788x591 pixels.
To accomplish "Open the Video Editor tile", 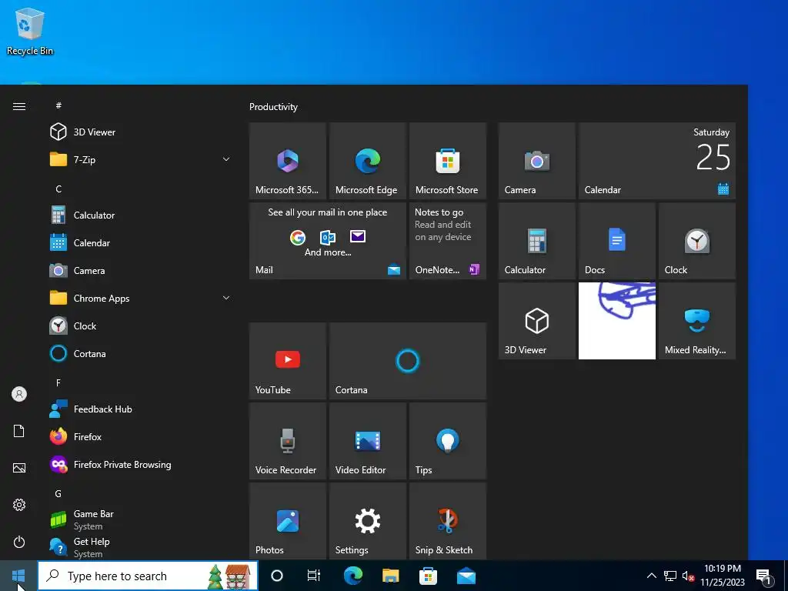I will pyautogui.click(x=367, y=441).
